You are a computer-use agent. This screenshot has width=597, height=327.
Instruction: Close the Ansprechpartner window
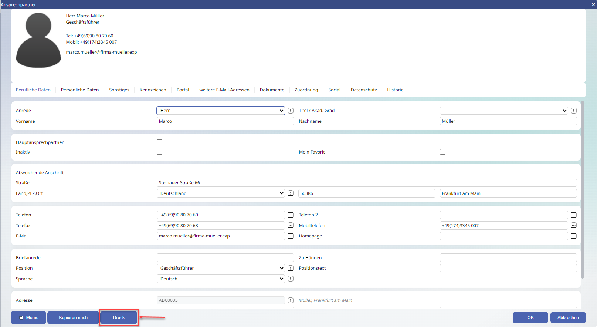593,5
